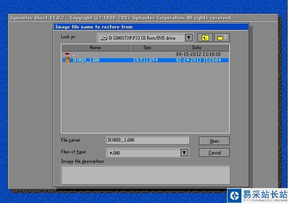This screenshot has height=203, width=288.
Task: Open the *.GHO file type combo box
Action: (148, 153)
